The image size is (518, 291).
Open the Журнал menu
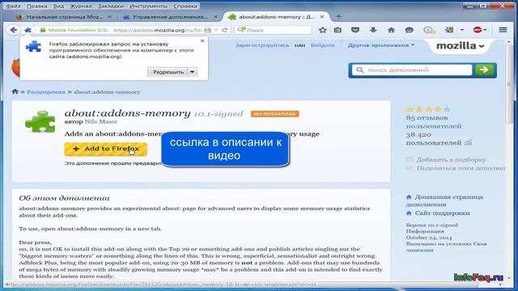tap(81, 6)
